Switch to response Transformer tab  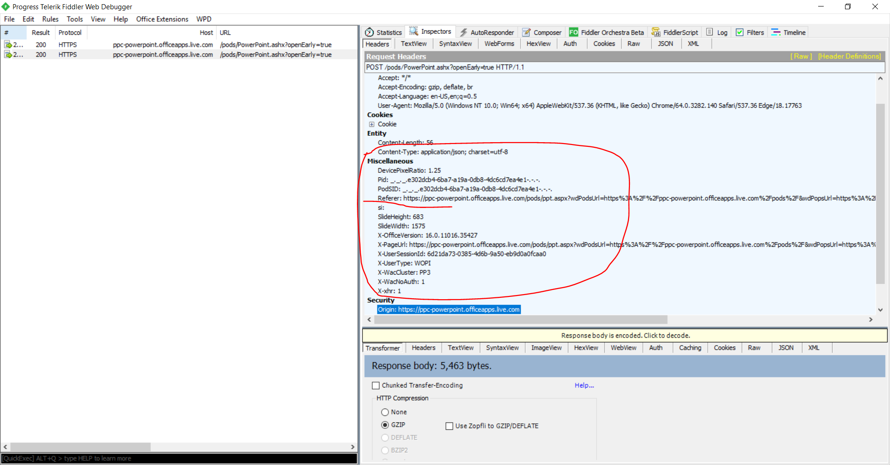(382, 348)
